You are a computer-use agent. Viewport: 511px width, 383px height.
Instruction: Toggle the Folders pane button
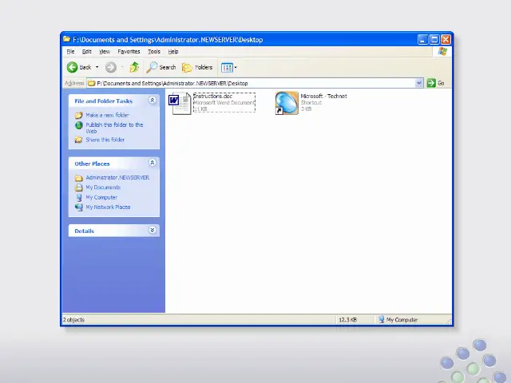point(197,68)
